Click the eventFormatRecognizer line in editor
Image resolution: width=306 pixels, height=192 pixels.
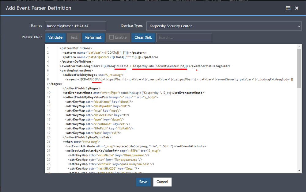[x=145, y=66]
